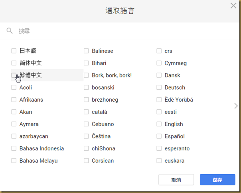The width and height of the screenshot is (241, 193).
Task: Click the search languages input field
Action: coord(120,31)
